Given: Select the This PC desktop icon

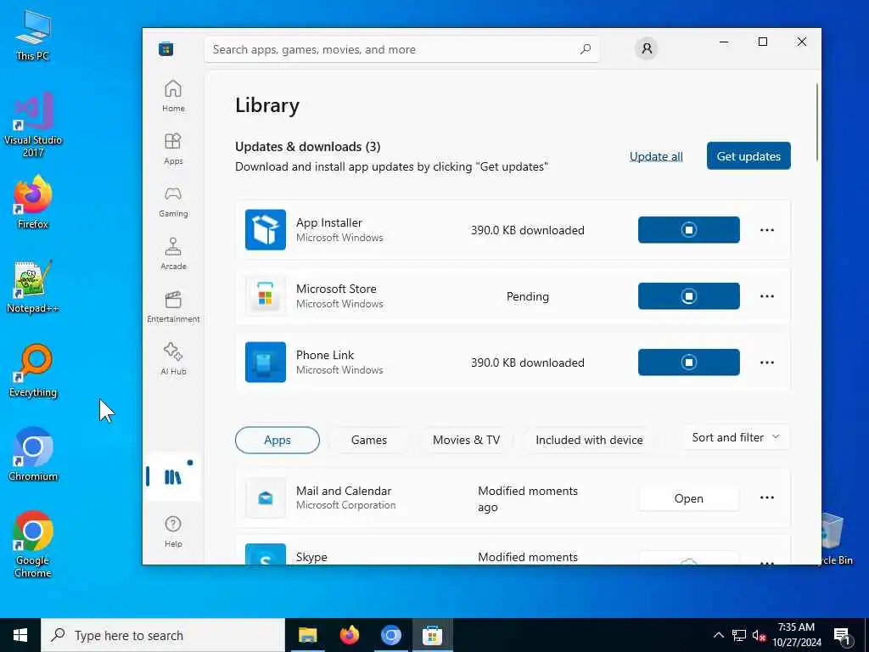Looking at the screenshot, I should (33, 35).
